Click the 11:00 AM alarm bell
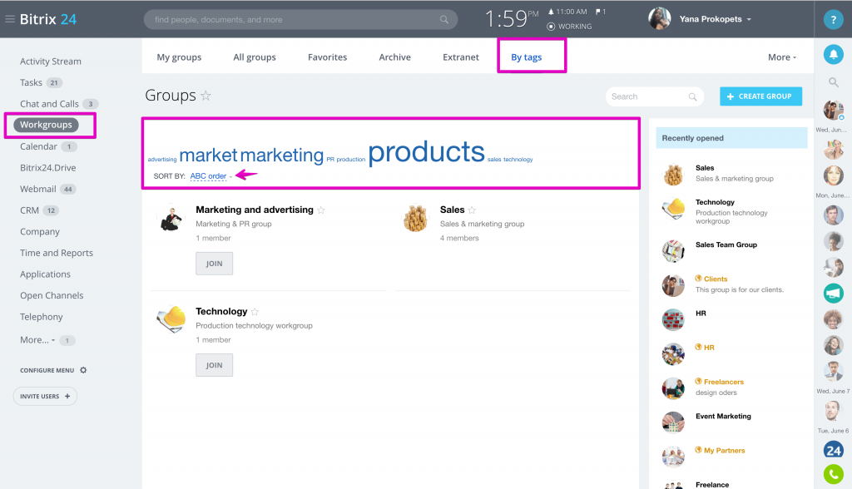This screenshot has width=852, height=489. [x=551, y=12]
